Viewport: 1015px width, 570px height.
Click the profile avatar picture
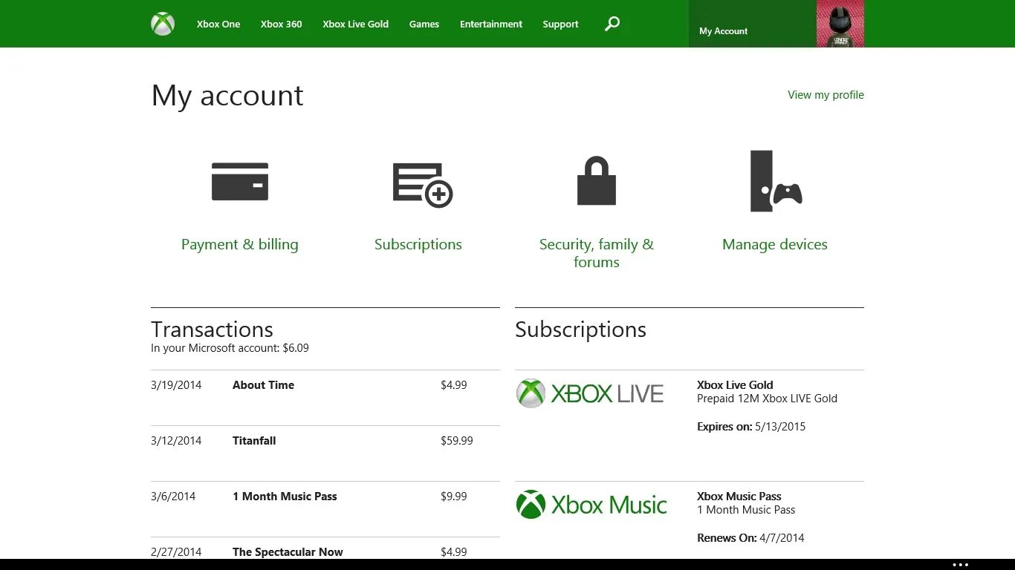click(x=840, y=24)
